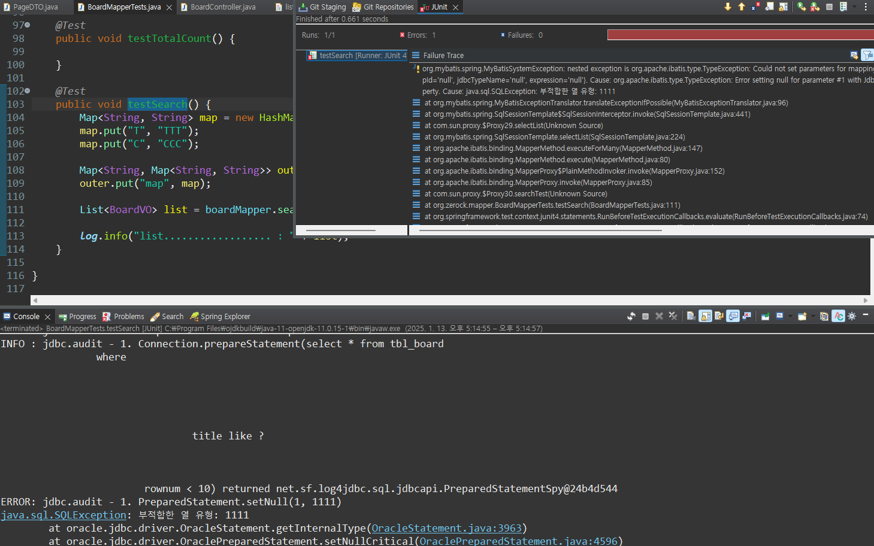Click the first exception entry icon in trace
Screen dimensions: 874x546
(417, 69)
